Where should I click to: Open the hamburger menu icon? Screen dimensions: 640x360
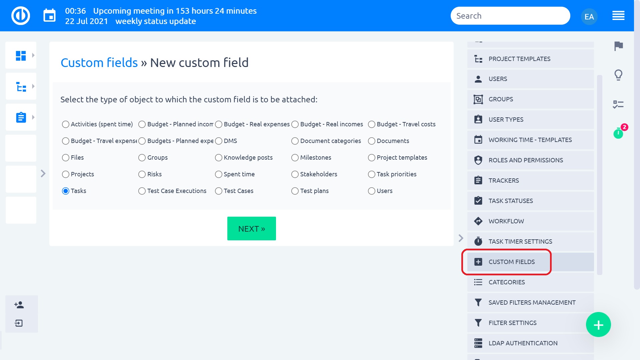click(x=618, y=16)
